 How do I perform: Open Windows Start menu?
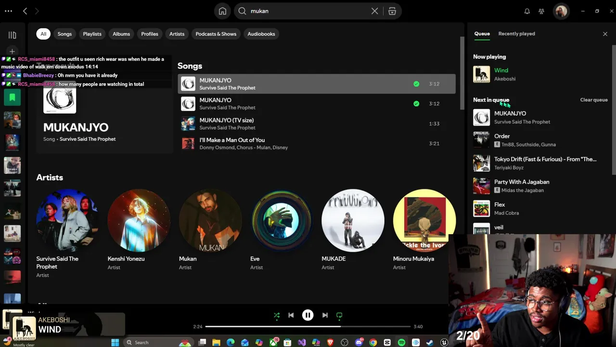click(115, 343)
